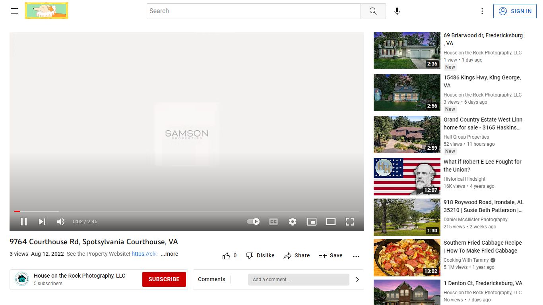Enable miniplayer mode
This screenshot has height=305, width=543.
pyautogui.click(x=312, y=222)
